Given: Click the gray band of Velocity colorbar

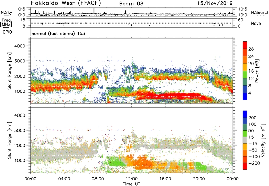Looking at the screenshot, I should pyautogui.click(x=245, y=140).
